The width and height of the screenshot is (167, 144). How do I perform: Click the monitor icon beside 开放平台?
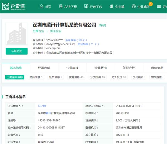pos(86,6)
